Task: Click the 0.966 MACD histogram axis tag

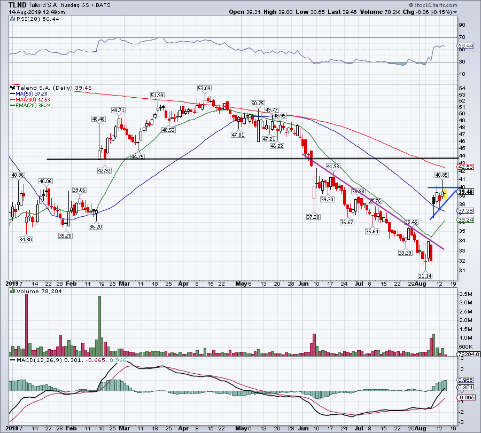Action: point(466,380)
